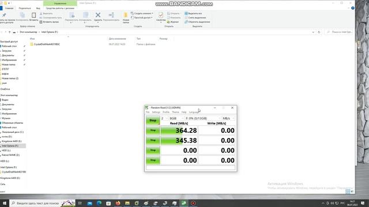Open CrystalDiskMark Settings menu
This screenshot has height=207, width=369.
pos(156,112)
